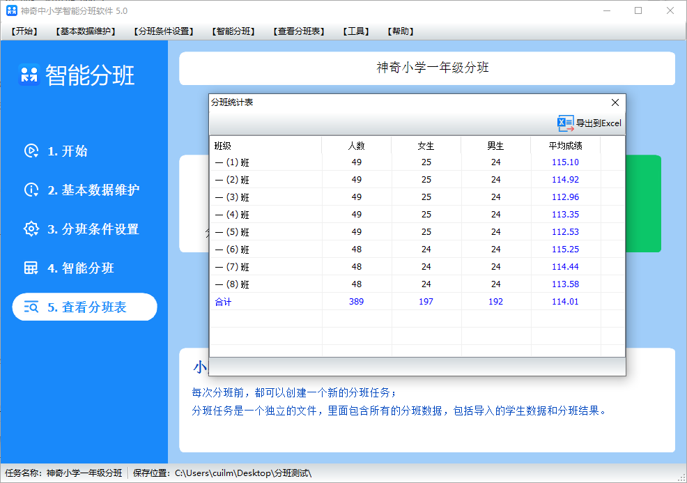The image size is (687, 483).
Task: Click the 女生 column header
Action: (426, 146)
